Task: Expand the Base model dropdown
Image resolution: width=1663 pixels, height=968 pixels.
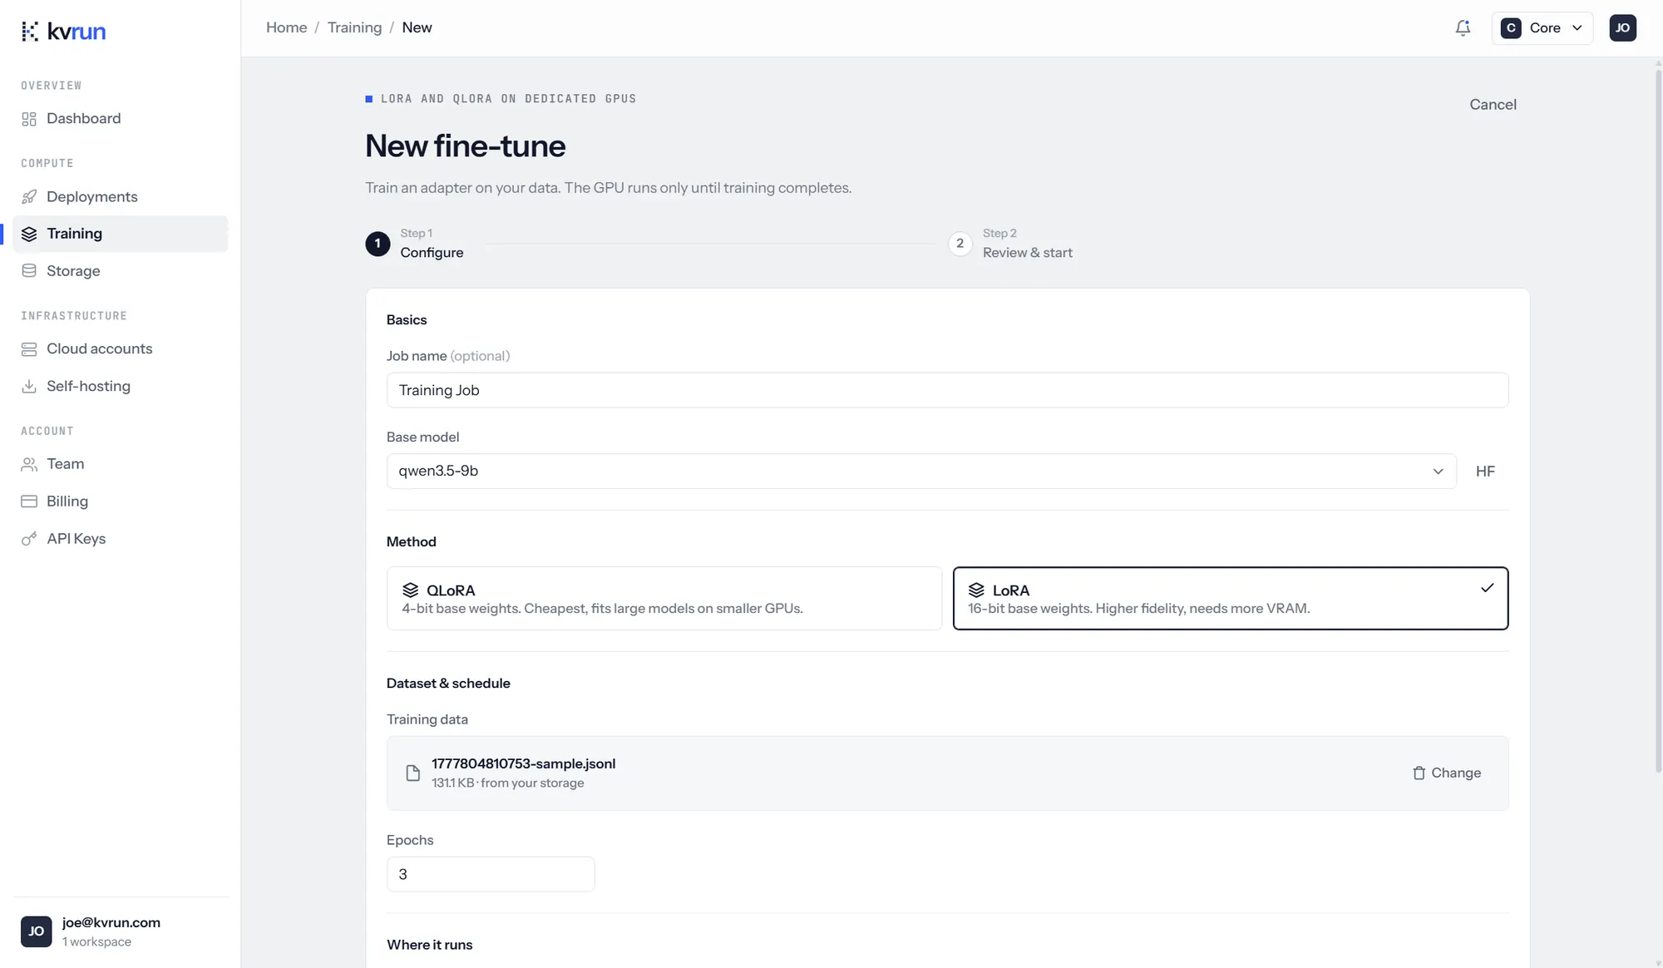Action: 921,471
